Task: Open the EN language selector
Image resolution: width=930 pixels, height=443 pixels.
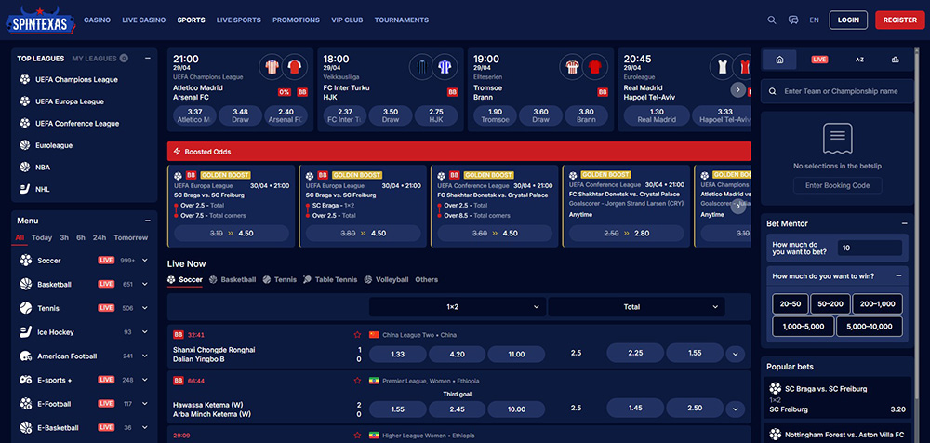Action: pyautogui.click(x=815, y=20)
